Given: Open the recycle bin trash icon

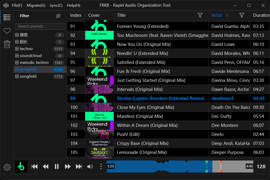Looking at the screenshot, I should [x=7, y=45].
